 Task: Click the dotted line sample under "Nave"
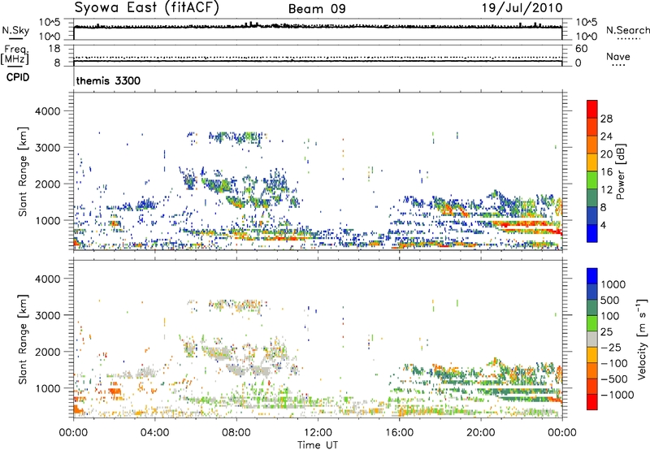[x=618, y=66]
